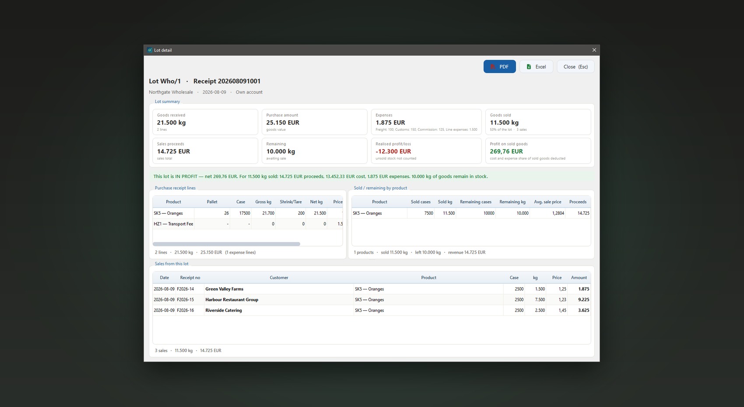Viewport: 744px width, 407px height.
Task: Click the PDF export button
Action: click(x=499, y=66)
